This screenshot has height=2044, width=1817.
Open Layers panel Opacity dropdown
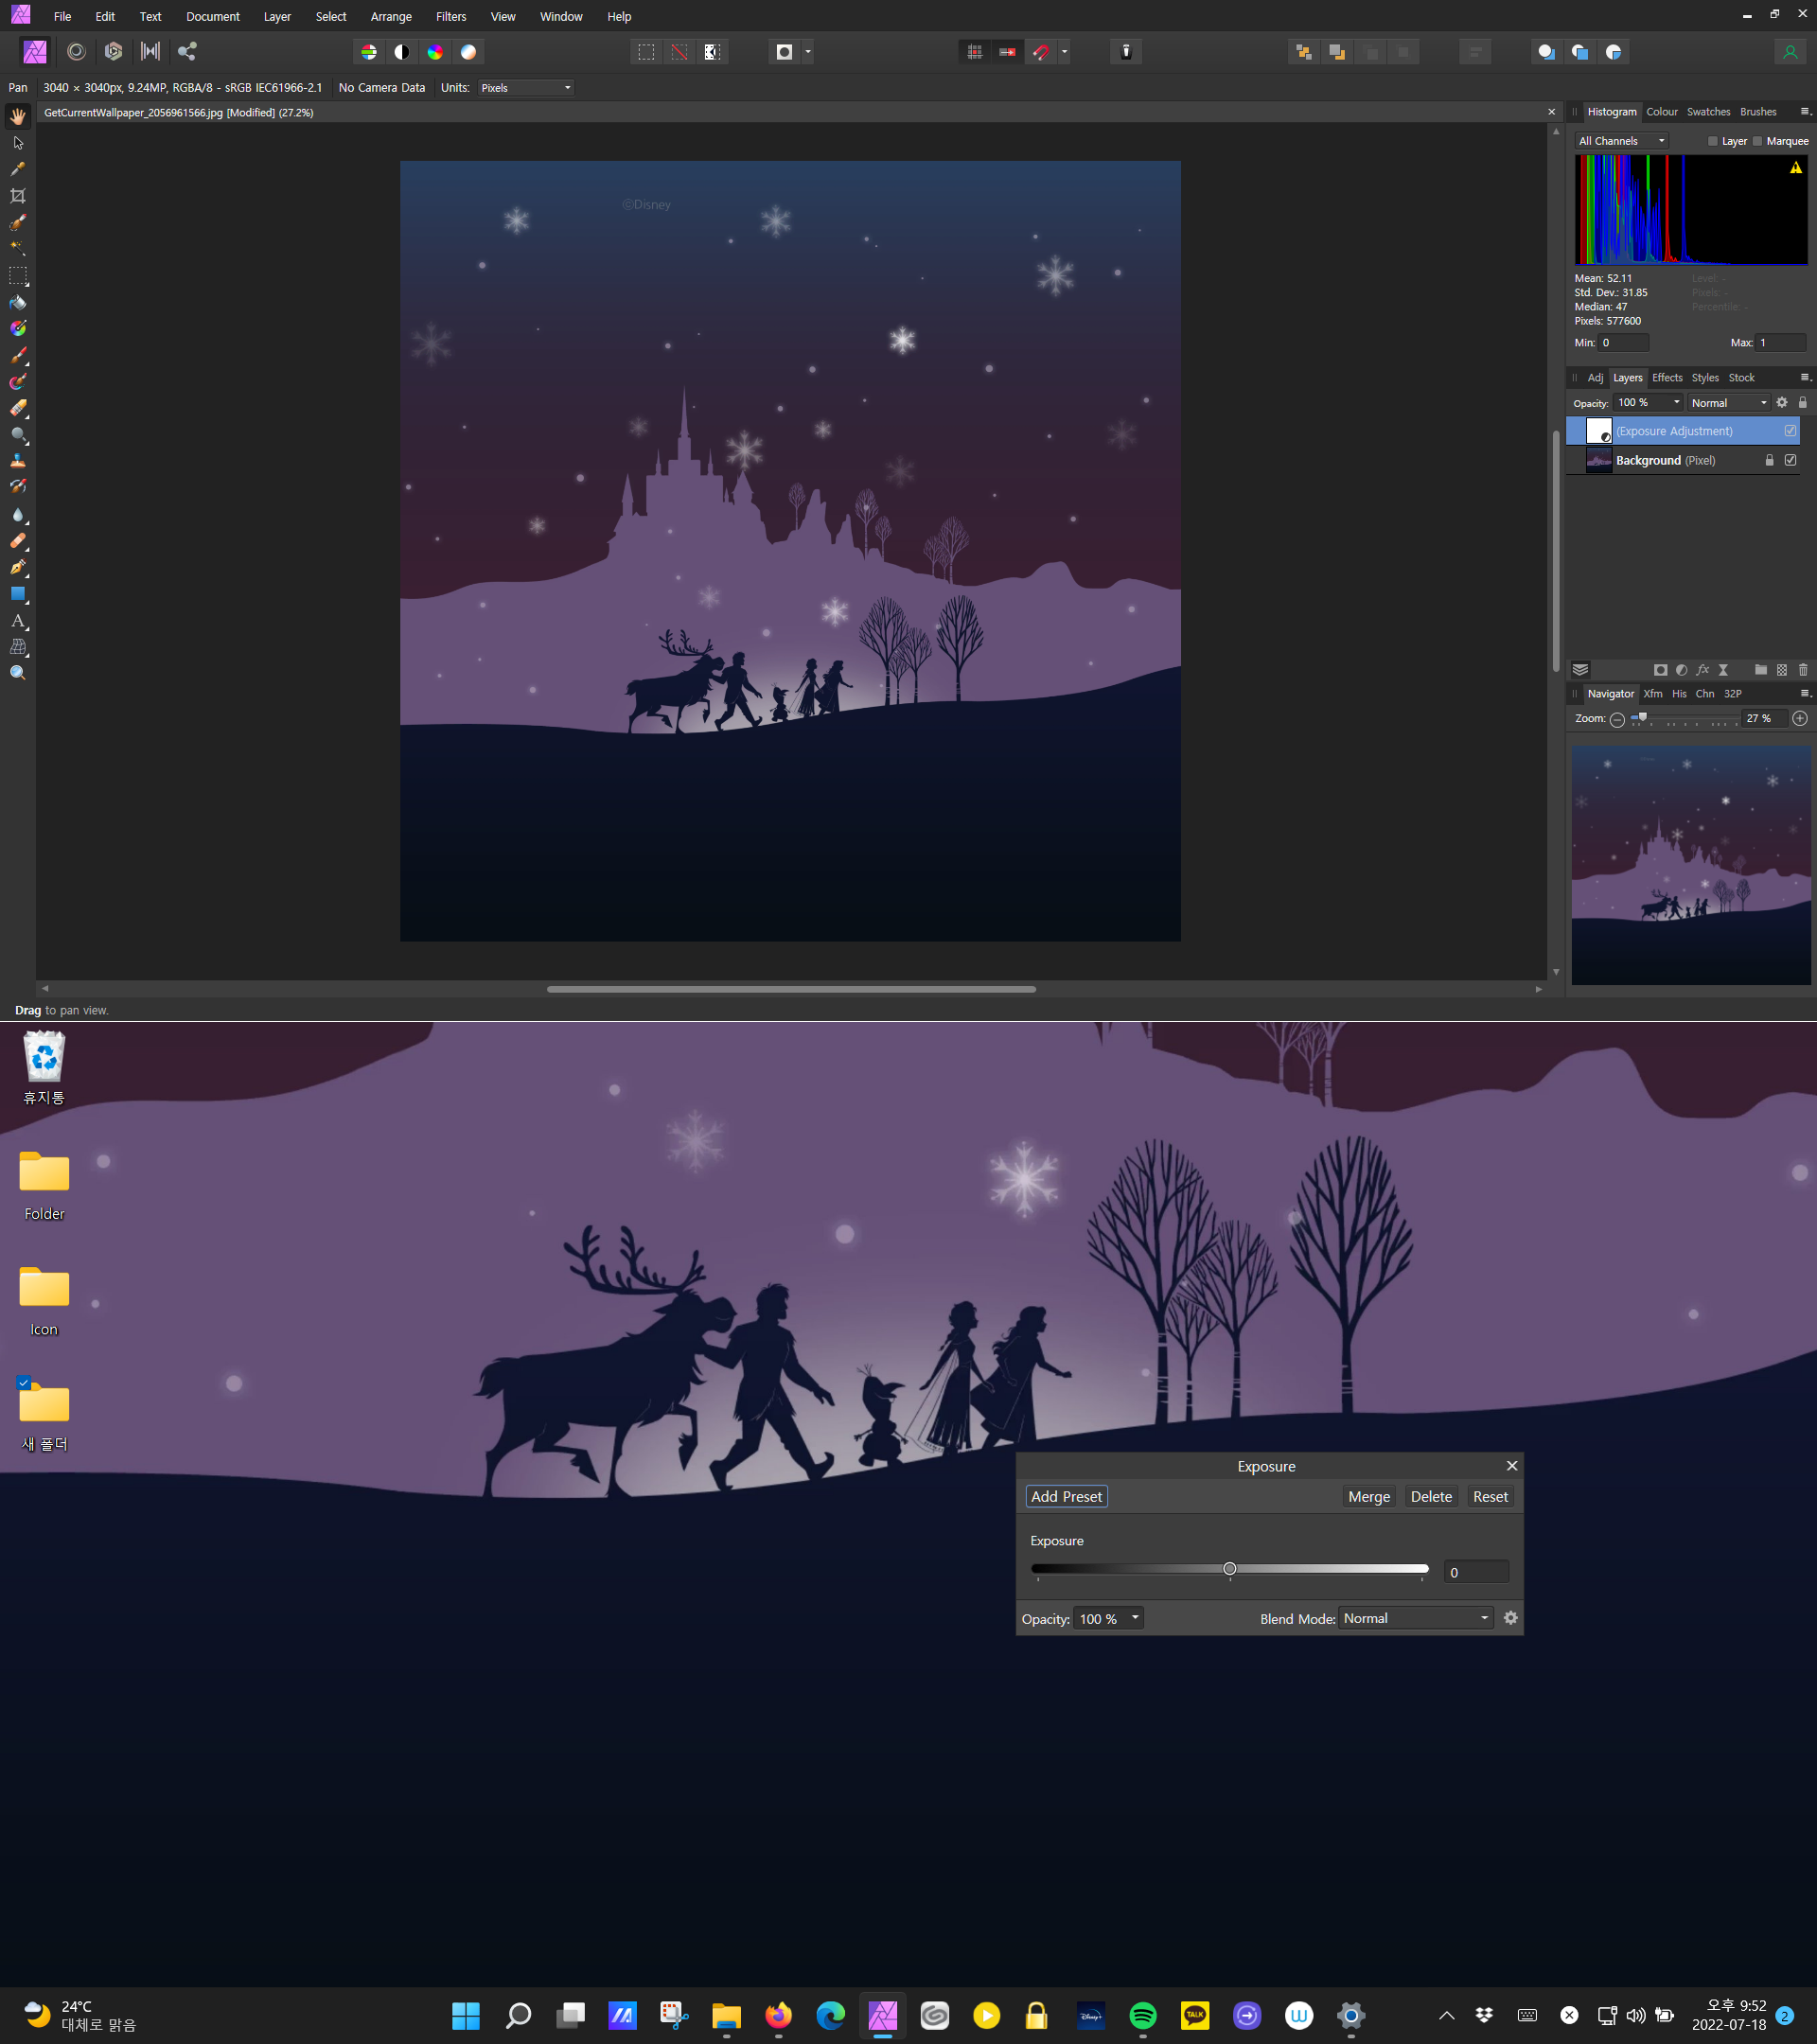pos(1677,403)
